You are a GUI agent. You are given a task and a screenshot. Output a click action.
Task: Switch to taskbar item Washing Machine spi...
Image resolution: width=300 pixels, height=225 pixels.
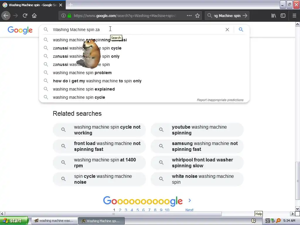(x=102, y=221)
